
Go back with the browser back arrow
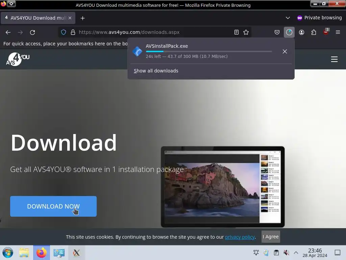click(8, 32)
